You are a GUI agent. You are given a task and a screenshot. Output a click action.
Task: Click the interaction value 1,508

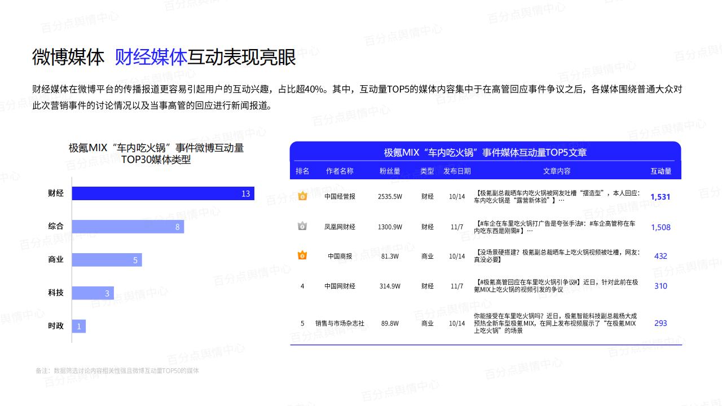(661, 227)
